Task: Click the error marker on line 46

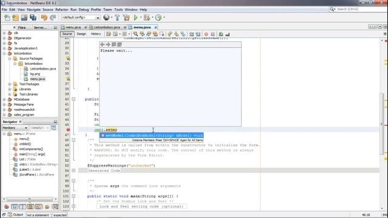Action: click(68, 130)
